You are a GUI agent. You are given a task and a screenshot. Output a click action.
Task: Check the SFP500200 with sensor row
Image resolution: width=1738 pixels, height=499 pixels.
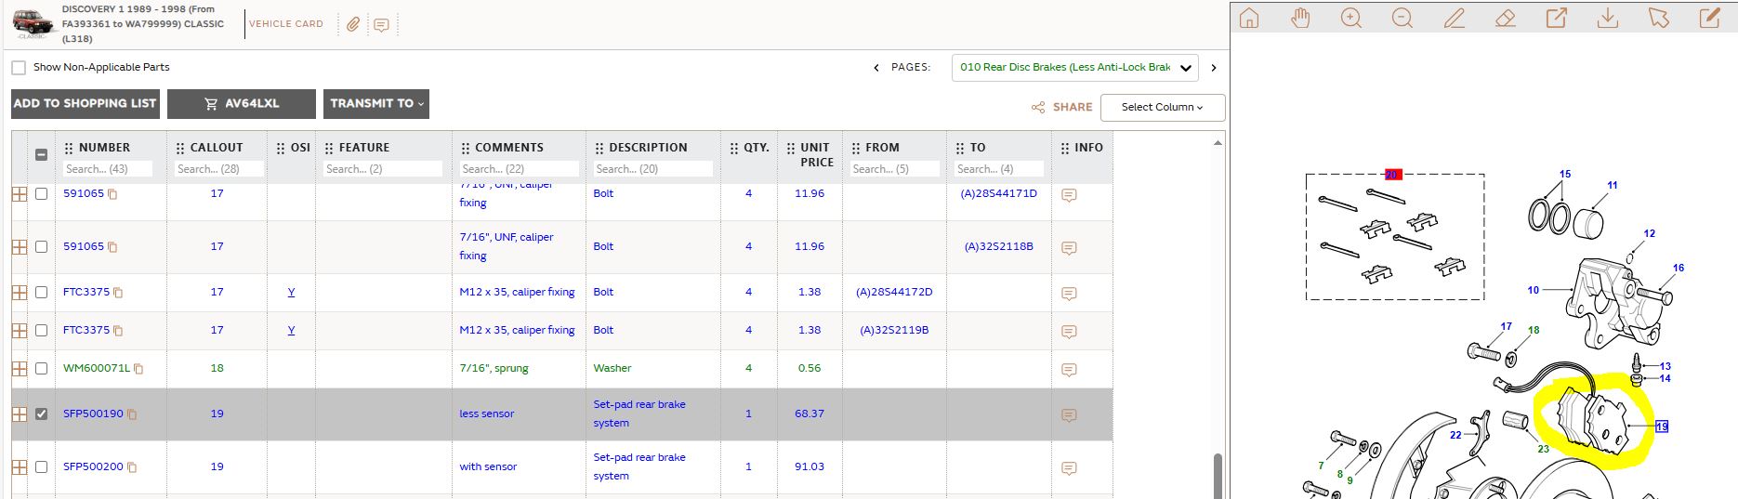pyautogui.click(x=41, y=466)
